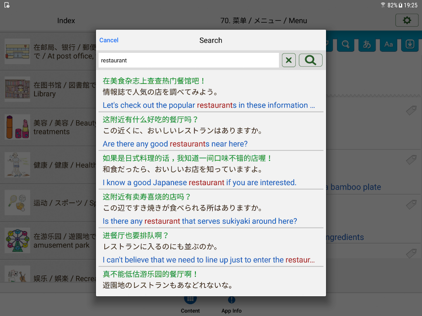Image resolution: width=422 pixels, height=316 pixels.
Task: Switch to the Content tab
Action: coord(190,305)
